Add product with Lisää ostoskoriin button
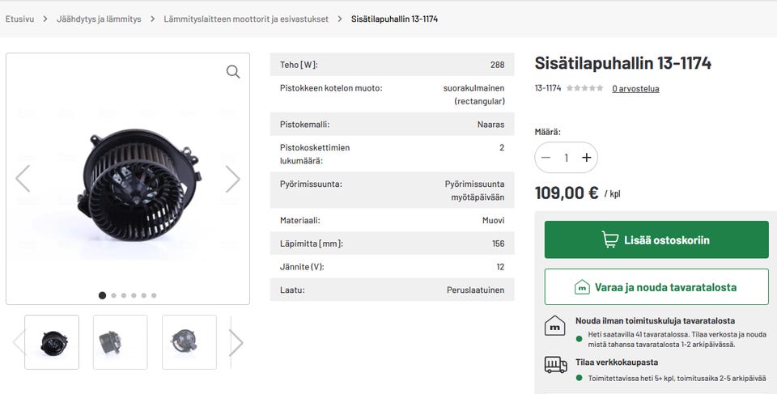This screenshot has height=394, width=777. point(656,240)
